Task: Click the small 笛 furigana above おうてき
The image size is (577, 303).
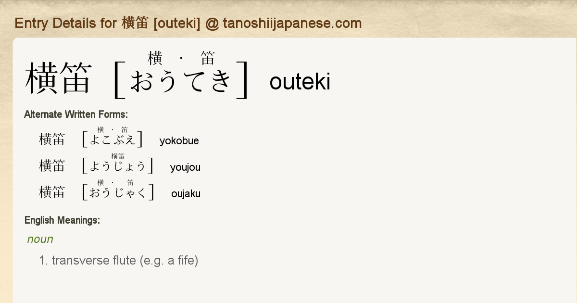Action: coord(208,59)
